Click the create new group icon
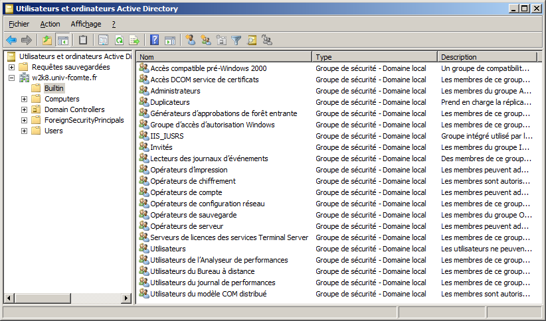This screenshot has width=546, height=321. point(206,40)
